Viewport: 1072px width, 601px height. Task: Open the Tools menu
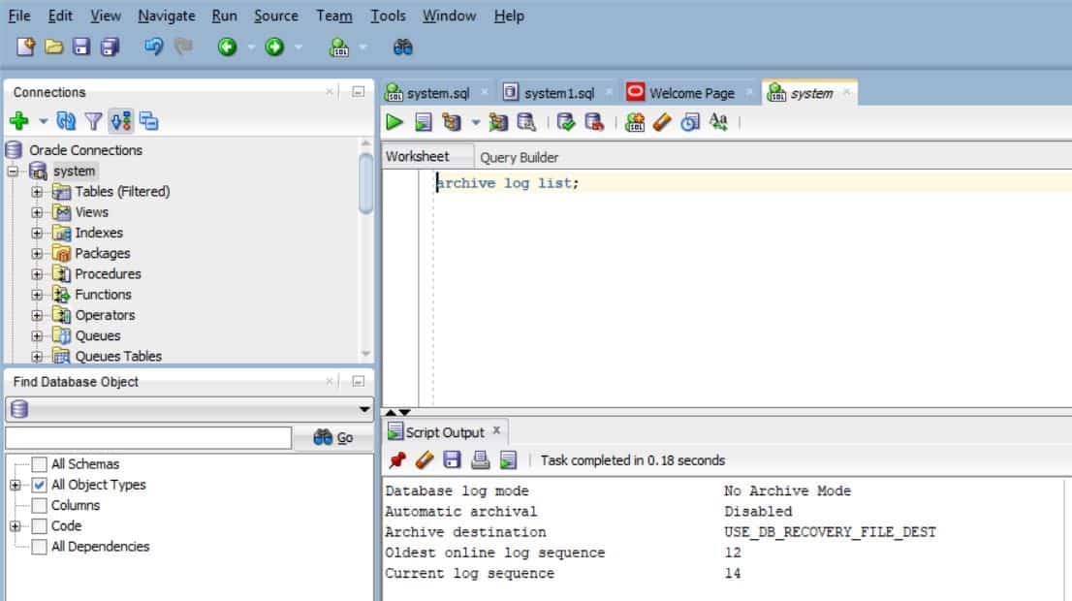point(388,16)
